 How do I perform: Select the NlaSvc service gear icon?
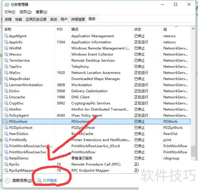[6, 72]
